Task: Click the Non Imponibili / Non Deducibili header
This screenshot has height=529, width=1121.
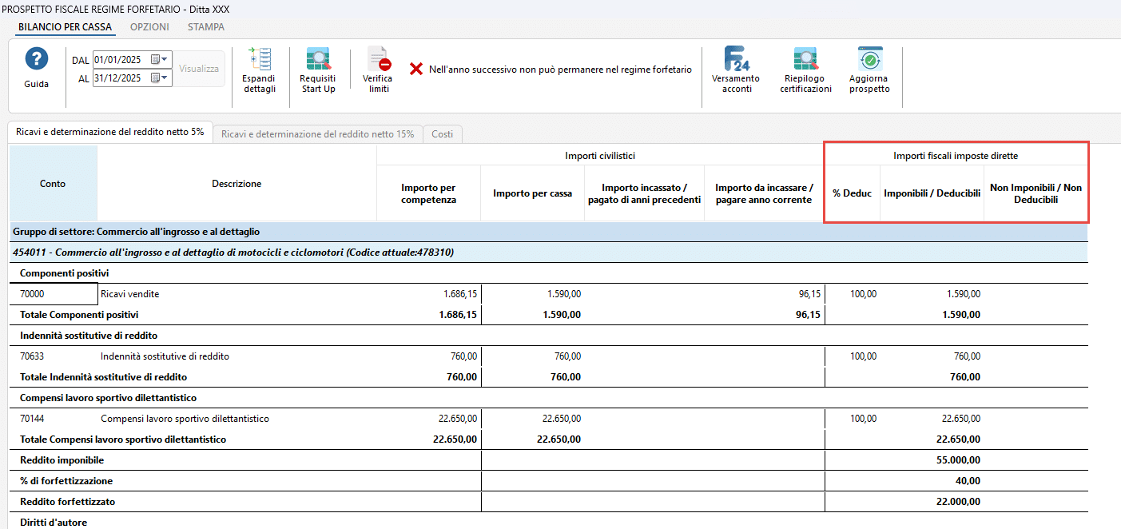Action: click(1036, 193)
